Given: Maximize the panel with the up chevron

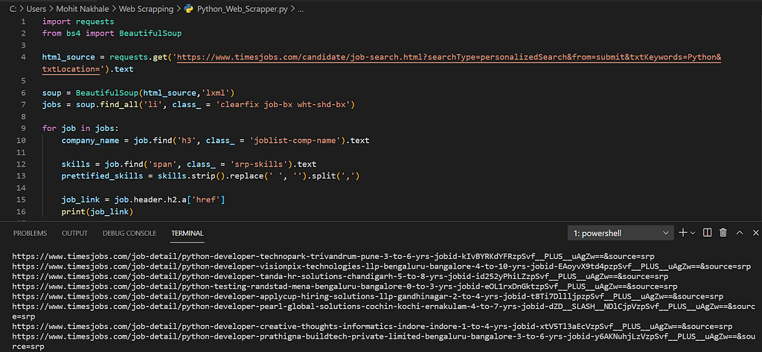Looking at the screenshot, I should [740, 233].
